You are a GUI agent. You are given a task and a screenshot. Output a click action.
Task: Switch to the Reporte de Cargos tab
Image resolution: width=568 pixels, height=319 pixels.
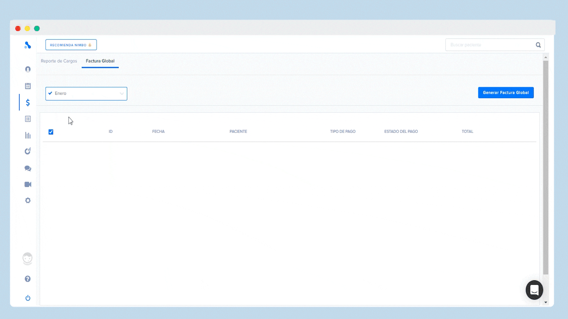click(x=59, y=61)
